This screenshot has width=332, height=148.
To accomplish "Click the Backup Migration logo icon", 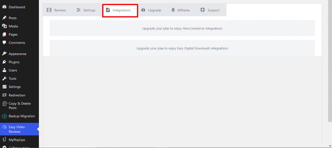I will tap(4, 116).
